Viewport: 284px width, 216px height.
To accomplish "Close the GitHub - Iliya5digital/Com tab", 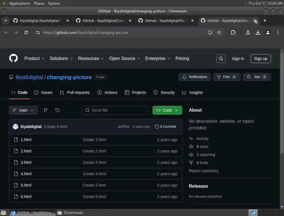I will tap(130, 21).
